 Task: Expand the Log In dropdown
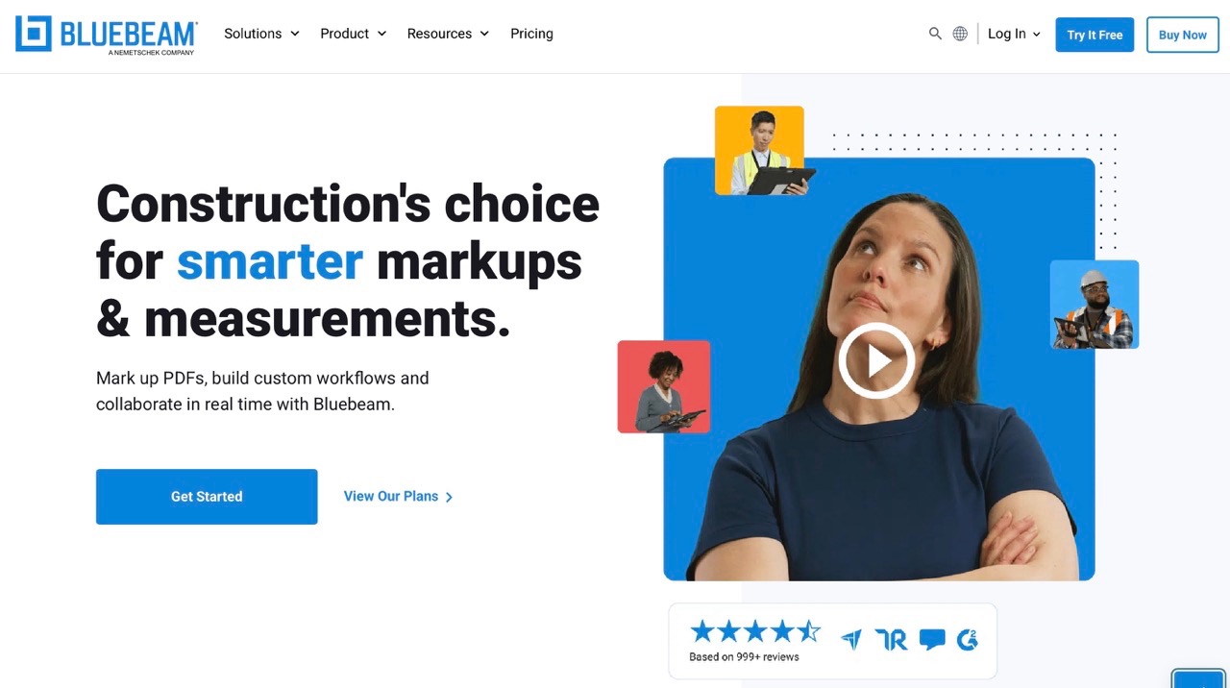(1014, 34)
